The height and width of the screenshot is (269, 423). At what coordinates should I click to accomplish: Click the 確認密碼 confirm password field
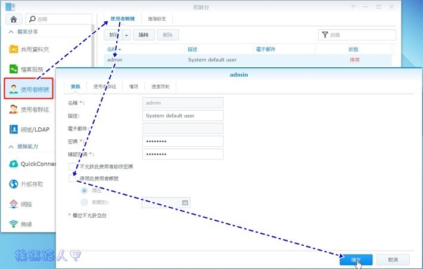tap(183, 154)
